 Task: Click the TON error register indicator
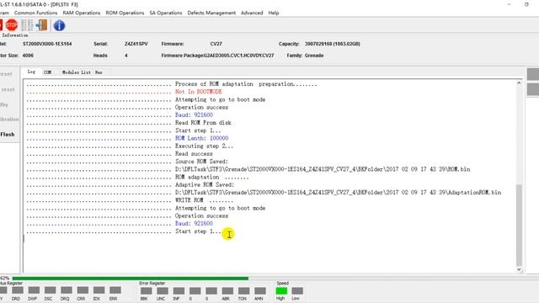[x=243, y=291]
